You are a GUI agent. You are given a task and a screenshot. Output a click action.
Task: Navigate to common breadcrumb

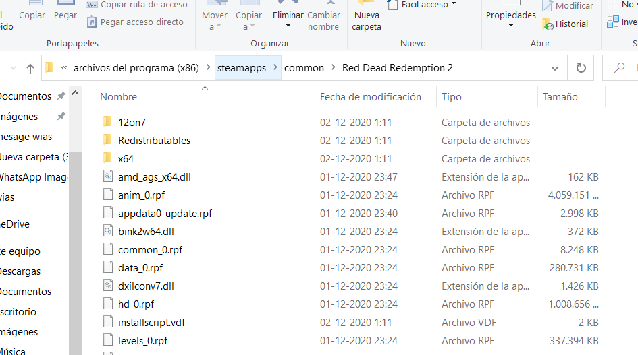click(x=304, y=68)
